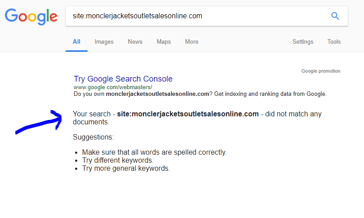Go to the Maps tab

coord(163,42)
